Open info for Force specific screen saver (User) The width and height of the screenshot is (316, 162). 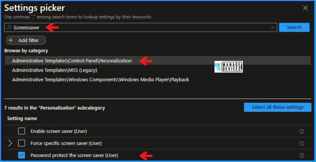[302, 144]
